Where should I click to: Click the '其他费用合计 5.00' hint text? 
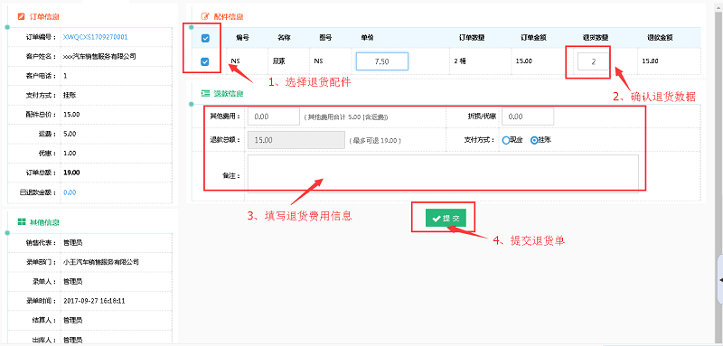click(x=346, y=117)
